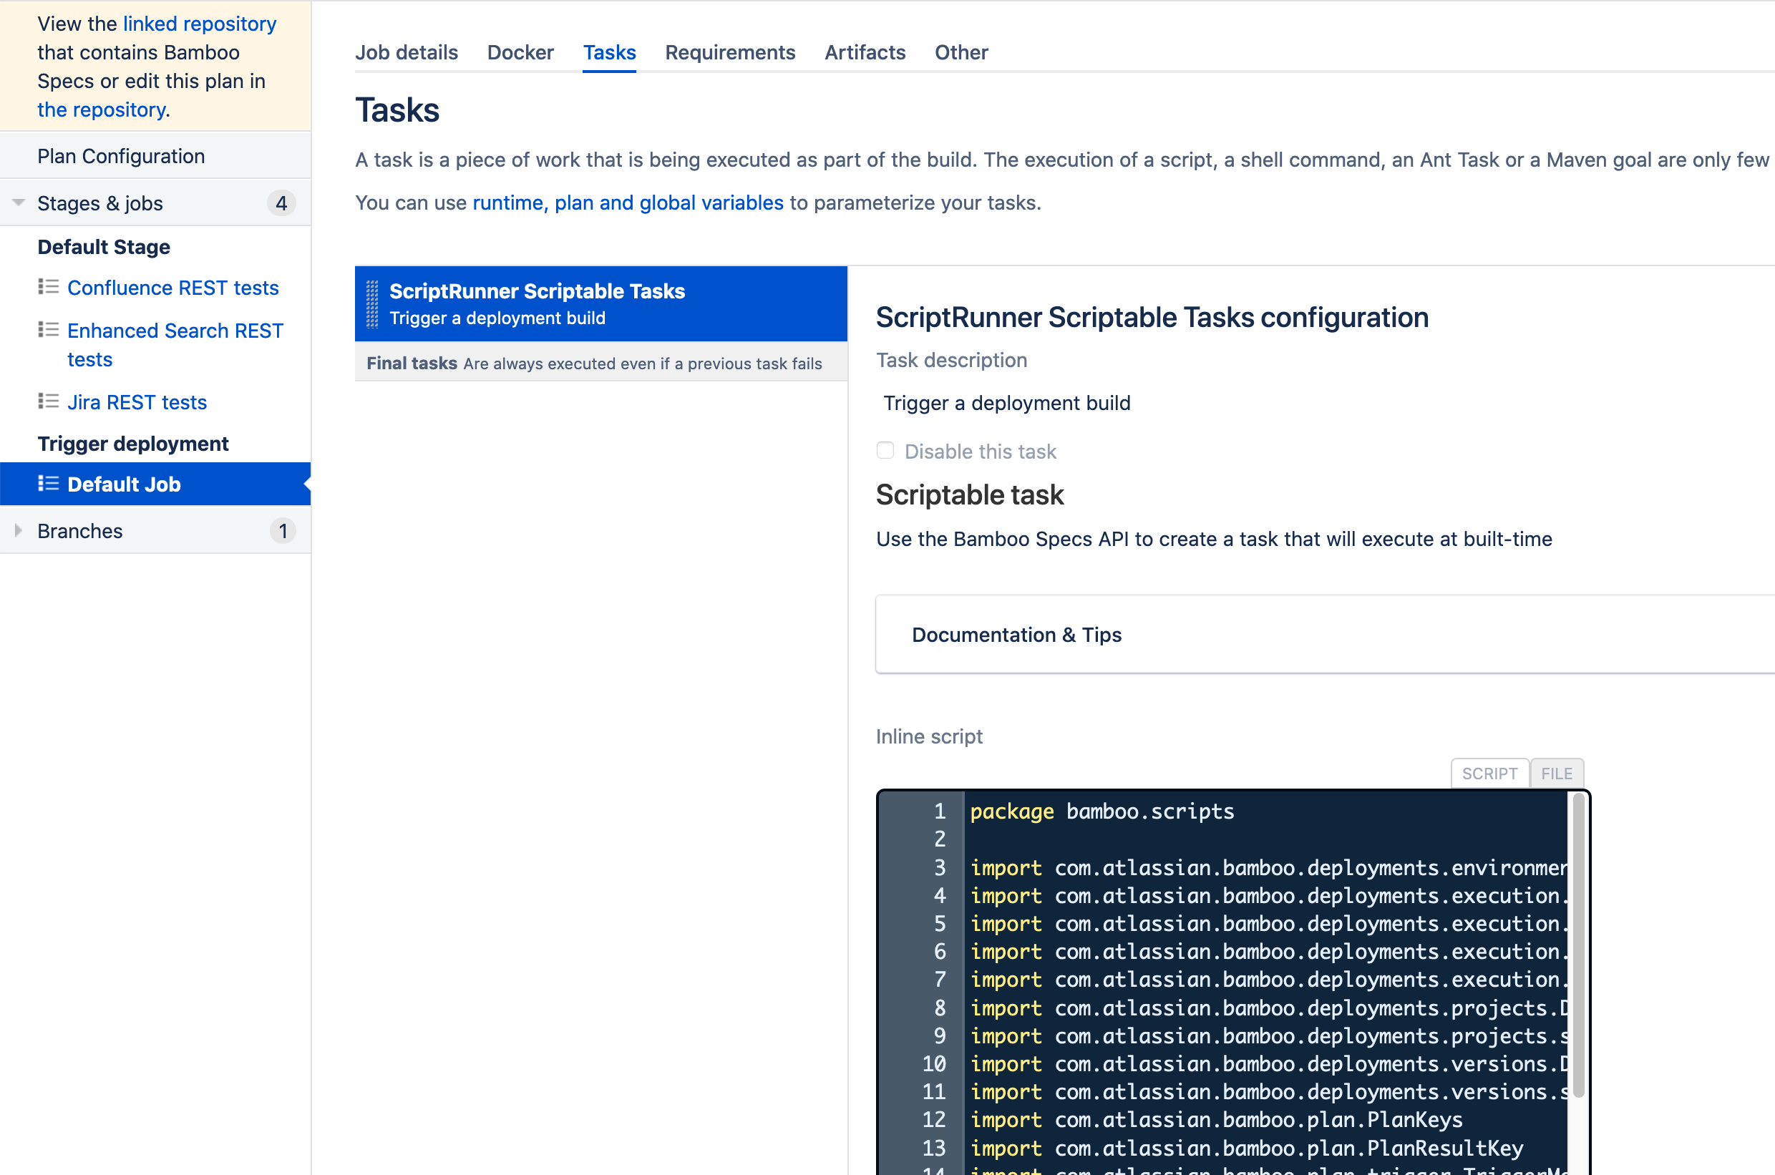Collapse the Stages & jobs section
Image resolution: width=1775 pixels, height=1175 pixels.
click(x=19, y=203)
